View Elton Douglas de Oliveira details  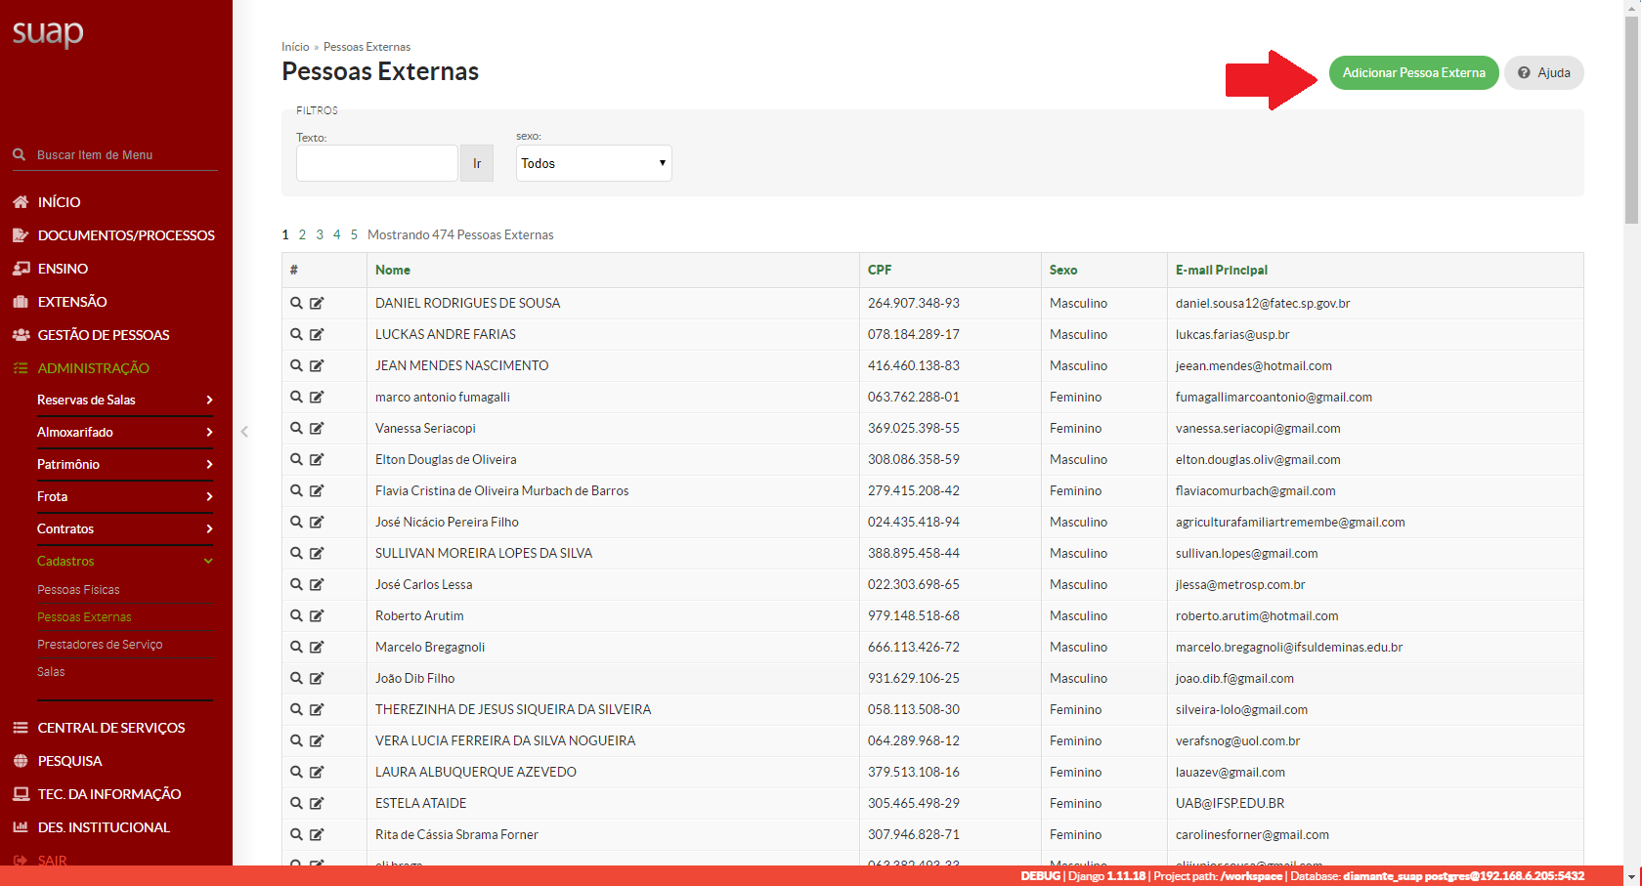tap(296, 459)
